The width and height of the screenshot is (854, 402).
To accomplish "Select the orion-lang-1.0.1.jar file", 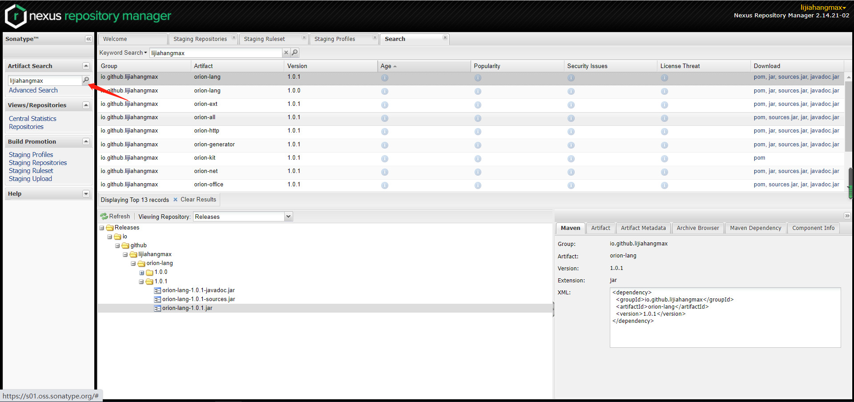I will pyautogui.click(x=187, y=308).
